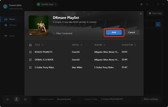Open the mail feedback icon
The image size is (168, 107).
pos(25,100)
